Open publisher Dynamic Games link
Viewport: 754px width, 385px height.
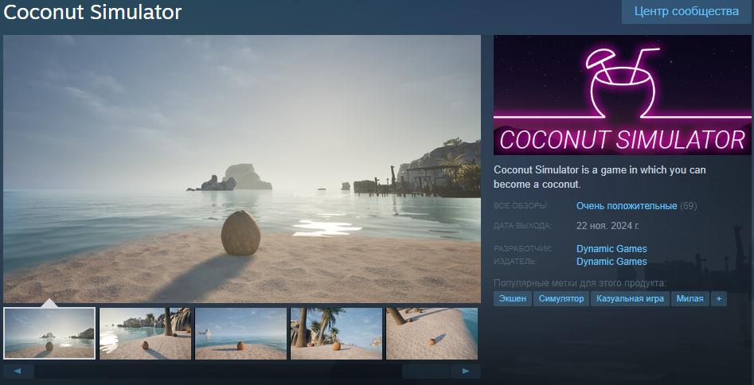pos(611,262)
